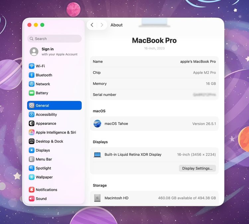Screen dimensions: 249x224
Task: Click the Notifications bell icon
Action: 32,190
